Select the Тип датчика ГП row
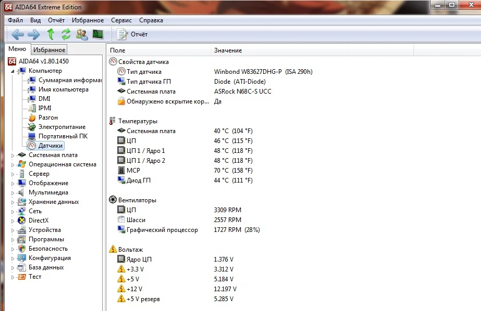Screen dimensions: 481x311 point(192,82)
